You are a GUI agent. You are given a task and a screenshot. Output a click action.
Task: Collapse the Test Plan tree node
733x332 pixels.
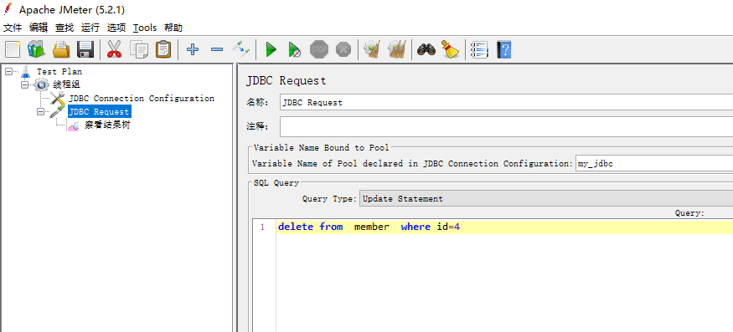(9, 71)
